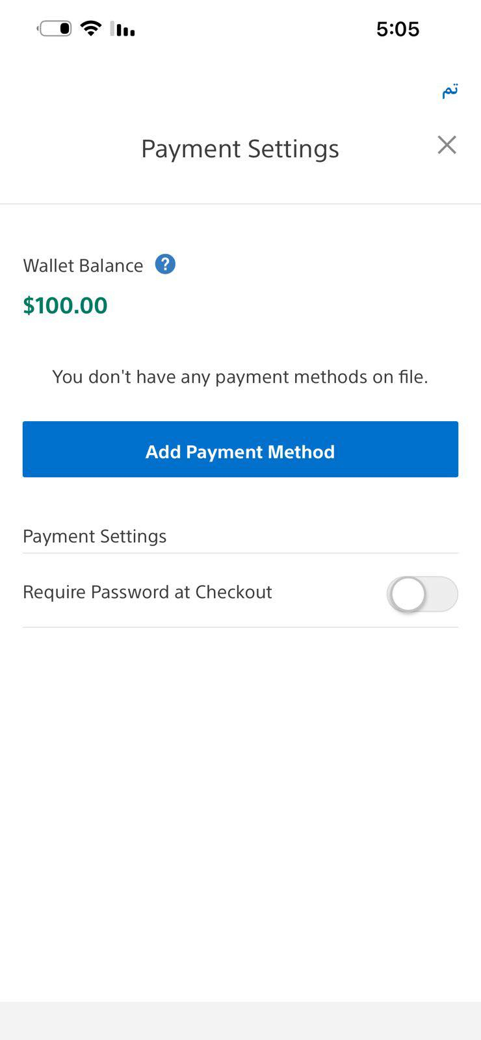481x1040 pixels.
Task: Tap the blue Arabic "تم" done link
Action: tap(450, 90)
